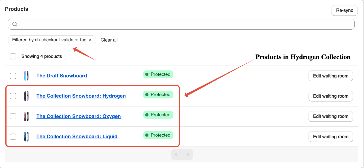Screen dimensions: 364x168
Task: Select the Hydrogen snowboard checkbox
Action: tap(13, 96)
